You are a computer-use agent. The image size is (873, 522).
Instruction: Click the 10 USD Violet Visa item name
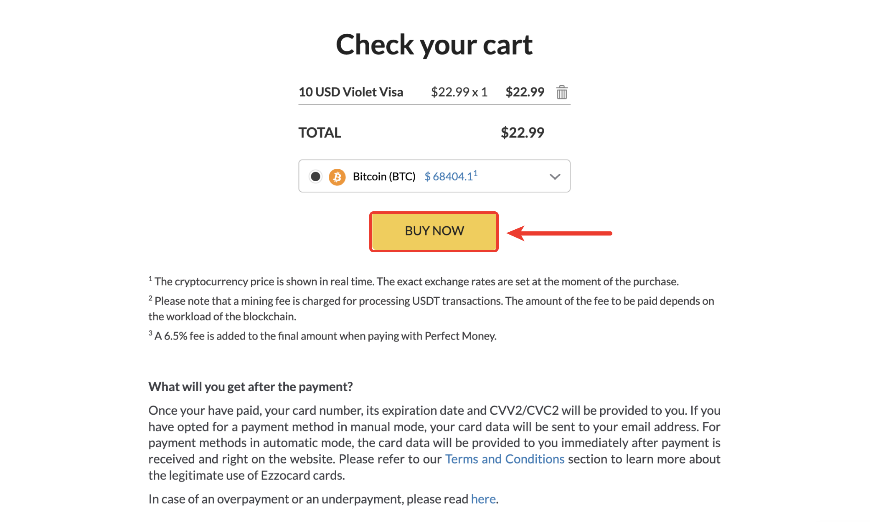click(x=351, y=92)
